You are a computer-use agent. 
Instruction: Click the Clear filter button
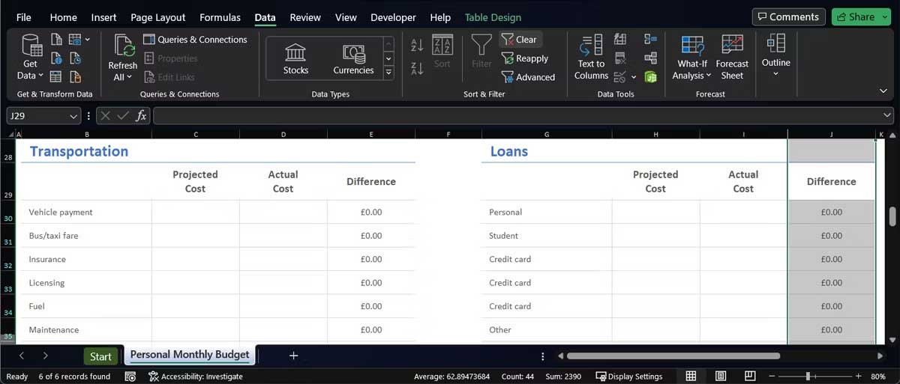tap(520, 40)
